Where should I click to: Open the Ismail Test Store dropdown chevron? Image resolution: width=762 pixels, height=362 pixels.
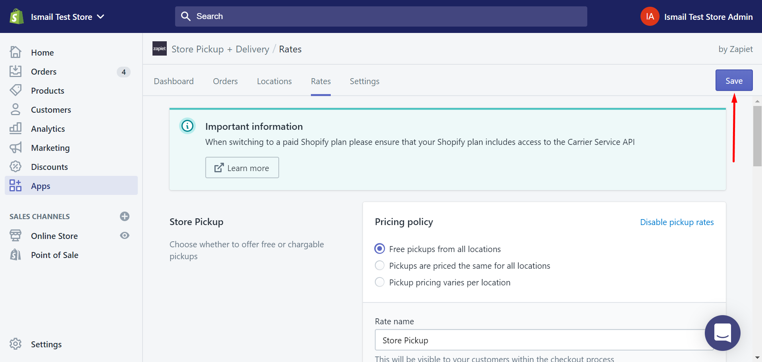click(x=101, y=17)
